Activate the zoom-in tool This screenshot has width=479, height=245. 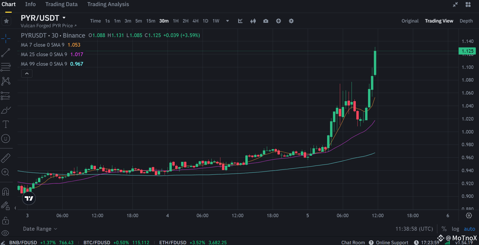point(6,172)
